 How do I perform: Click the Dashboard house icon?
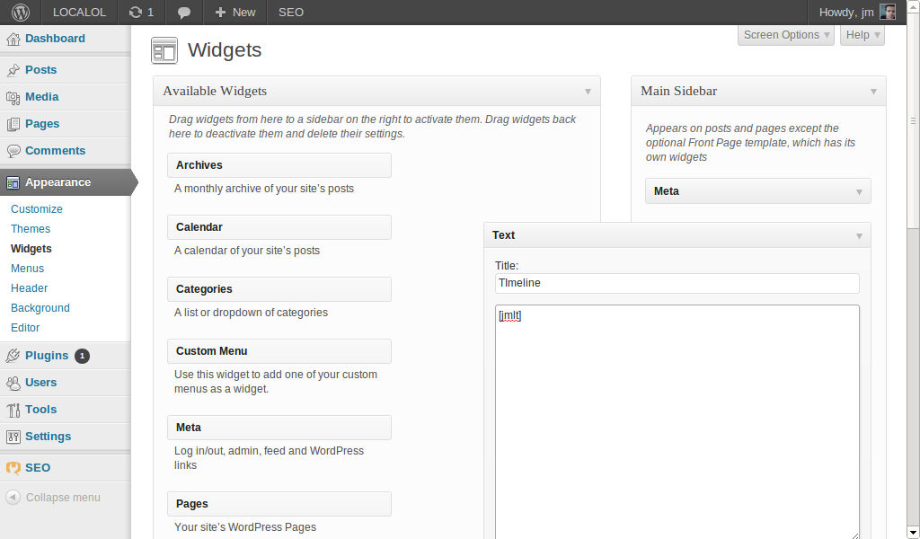pyautogui.click(x=13, y=40)
